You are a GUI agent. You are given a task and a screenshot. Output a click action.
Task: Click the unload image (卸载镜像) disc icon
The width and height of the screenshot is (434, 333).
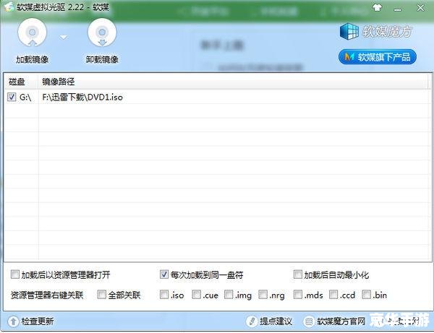102,33
